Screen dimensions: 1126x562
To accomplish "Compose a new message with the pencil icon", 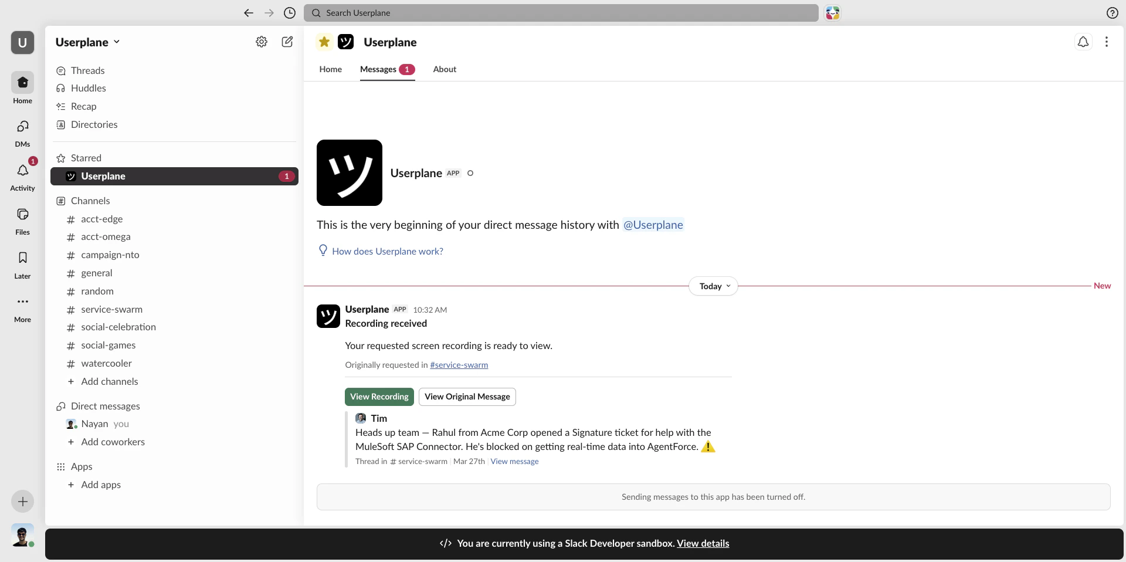I will coord(287,42).
